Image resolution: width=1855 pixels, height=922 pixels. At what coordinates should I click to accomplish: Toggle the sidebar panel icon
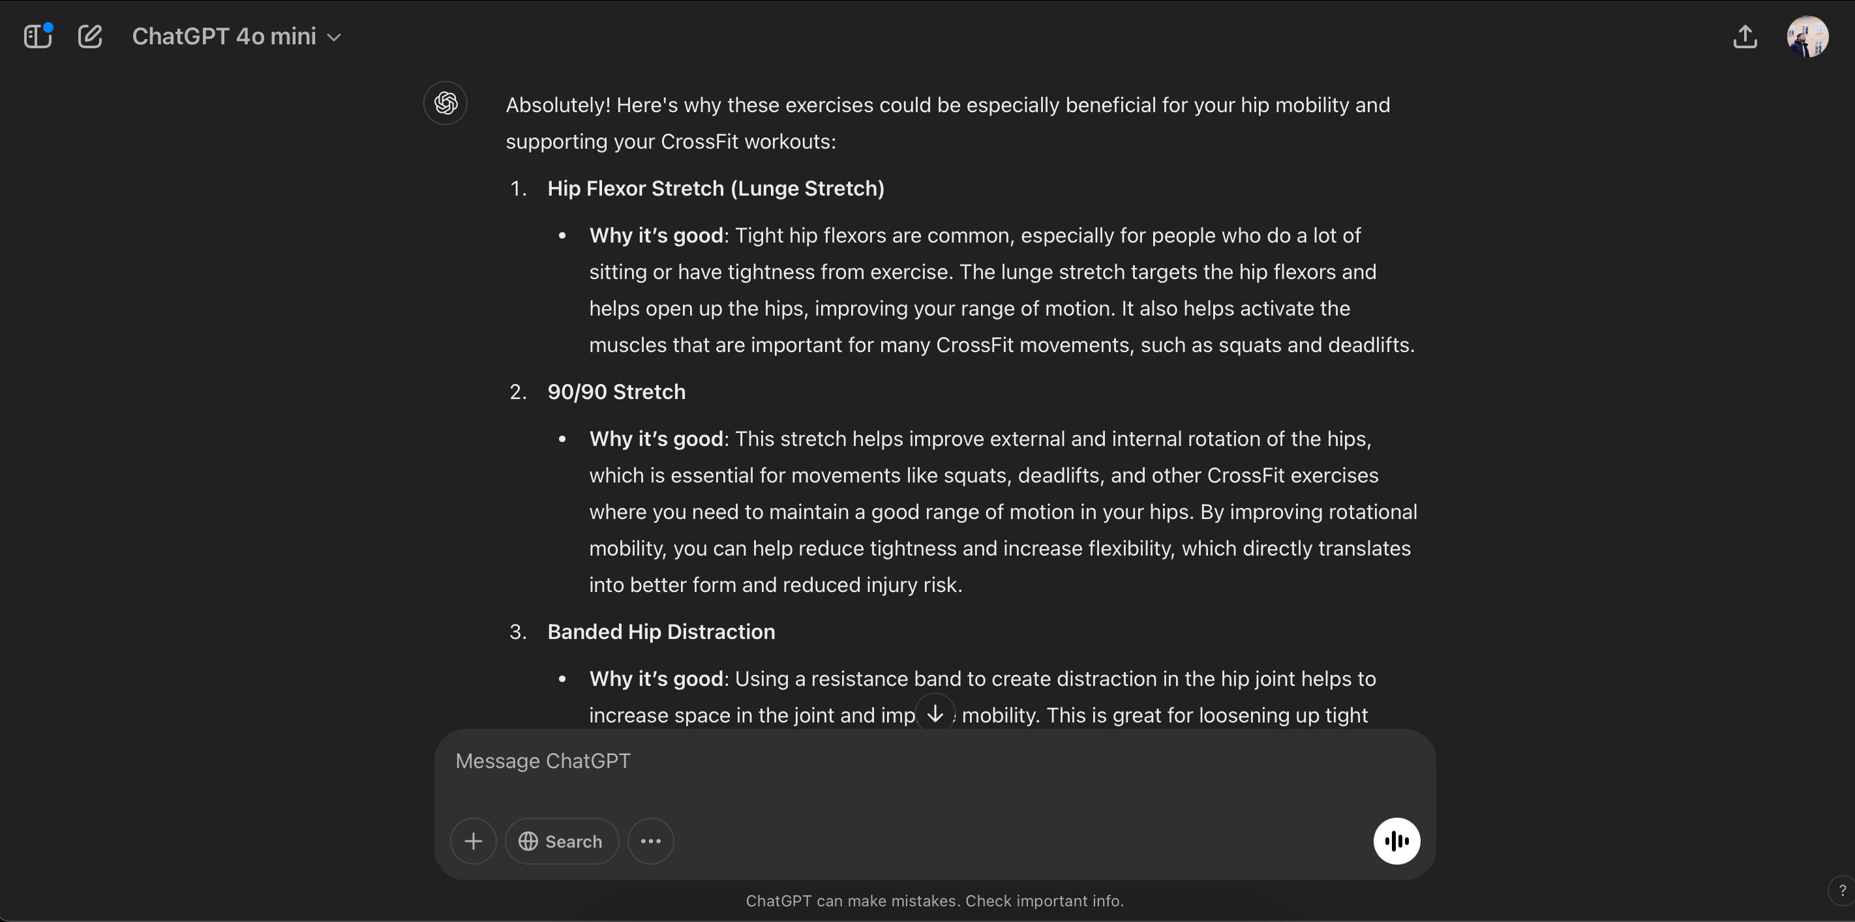[37, 36]
